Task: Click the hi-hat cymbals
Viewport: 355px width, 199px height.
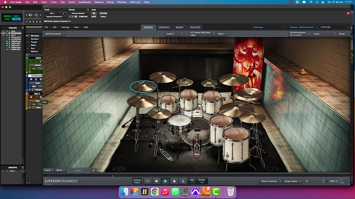Action: click(x=159, y=113)
